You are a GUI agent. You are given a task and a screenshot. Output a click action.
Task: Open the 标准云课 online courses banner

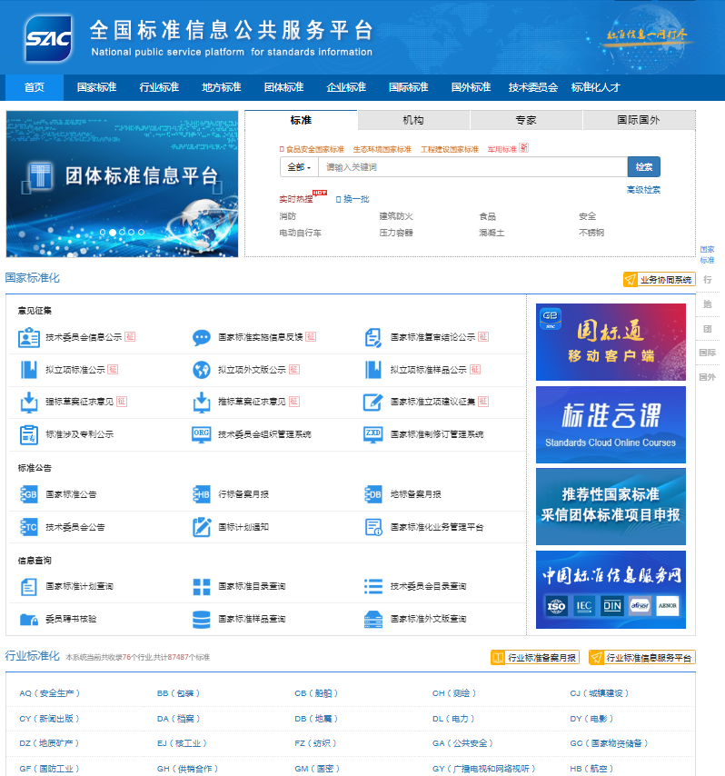coord(611,424)
